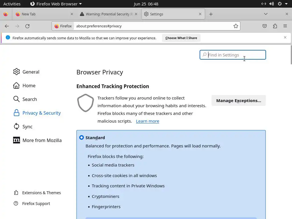
Task: Open the General settings category
Action: [31, 72]
